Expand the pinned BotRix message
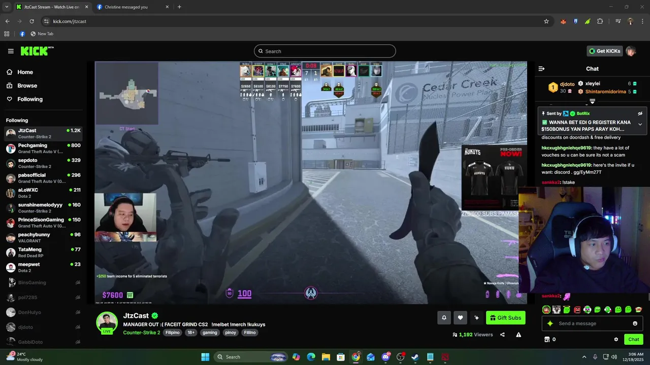The width and height of the screenshot is (650, 365). tap(640, 124)
